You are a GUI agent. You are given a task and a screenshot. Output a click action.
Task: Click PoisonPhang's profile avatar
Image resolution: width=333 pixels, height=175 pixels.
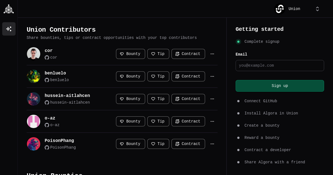coord(34,144)
